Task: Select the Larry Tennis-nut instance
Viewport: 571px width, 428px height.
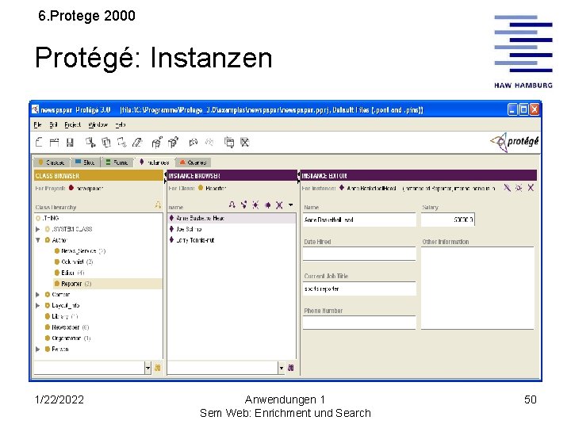Action: pos(192,240)
